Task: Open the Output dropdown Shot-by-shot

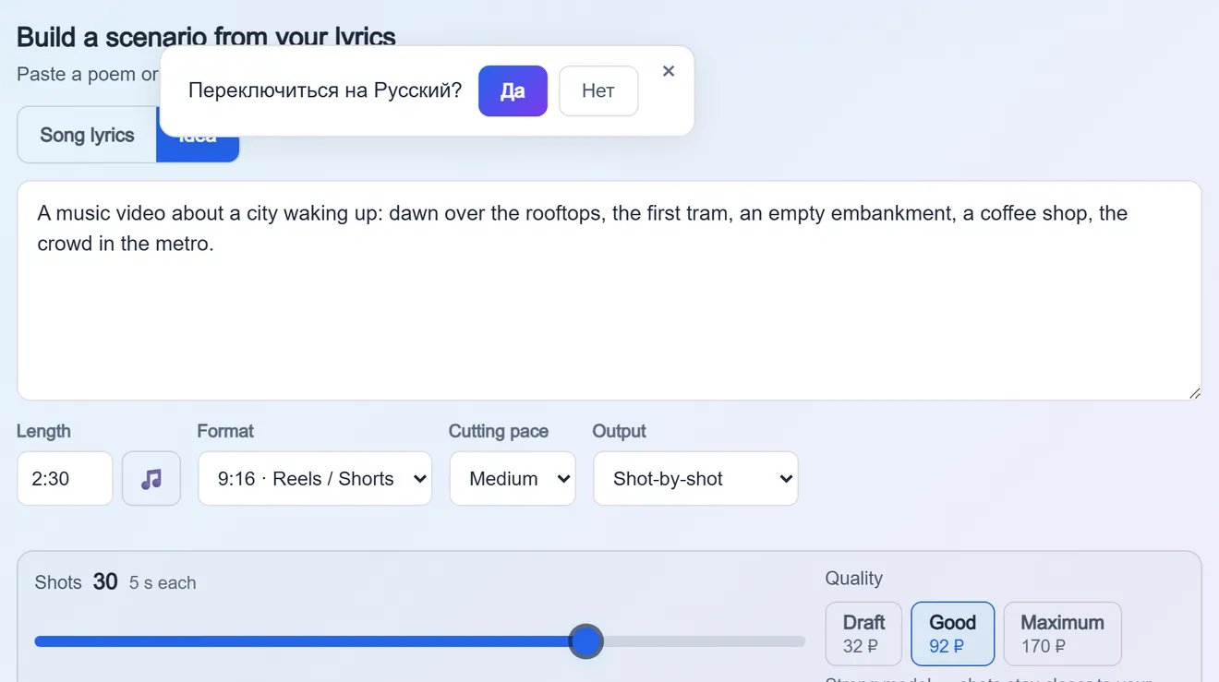Action: coord(695,478)
